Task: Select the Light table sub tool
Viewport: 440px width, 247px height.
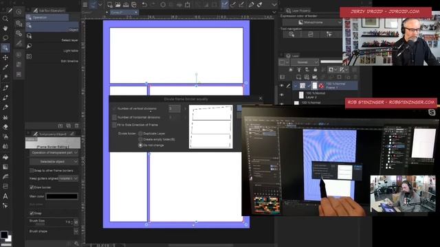Action: [52, 48]
